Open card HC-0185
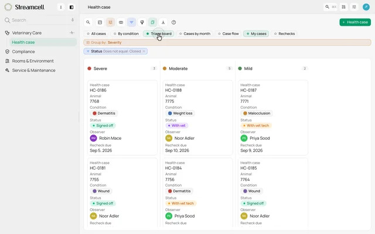The width and height of the screenshot is (375, 234). point(273,192)
